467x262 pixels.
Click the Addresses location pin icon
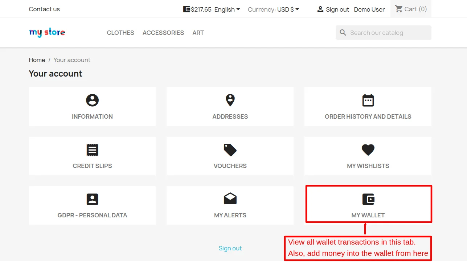(x=230, y=100)
